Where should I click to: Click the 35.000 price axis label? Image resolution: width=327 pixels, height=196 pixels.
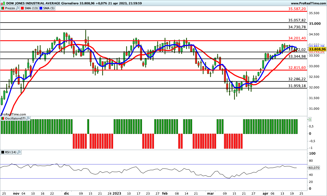314,24
